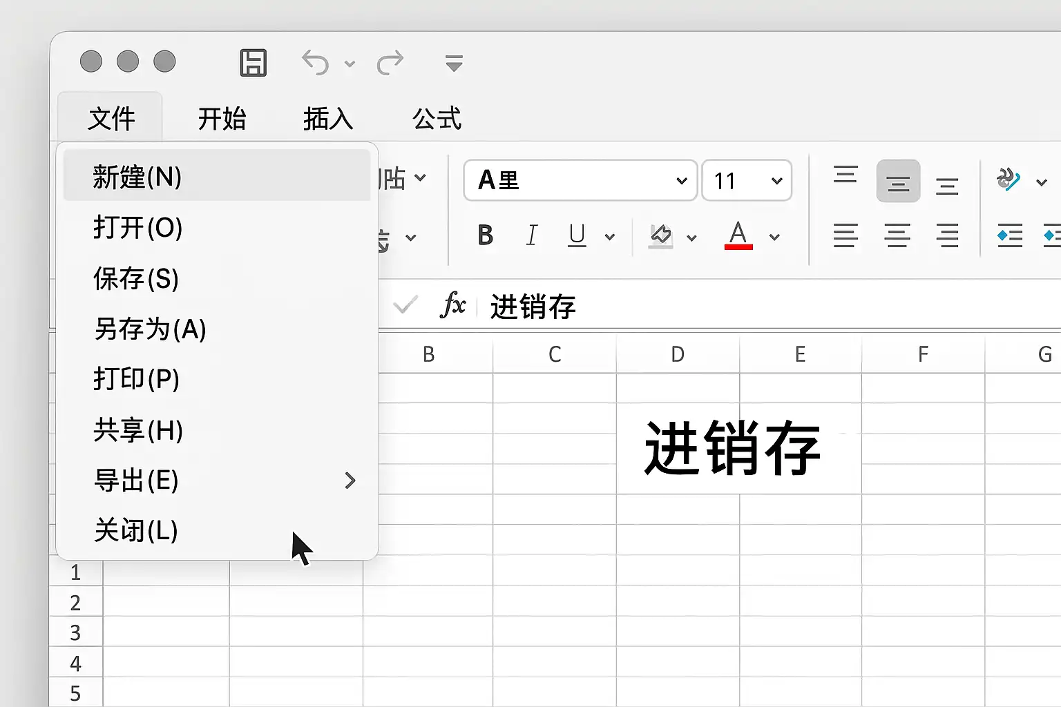1061x707 pixels.
Task: Switch to the 插入 ribbon tab
Action: pyautogui.click(x=328, y=119)
